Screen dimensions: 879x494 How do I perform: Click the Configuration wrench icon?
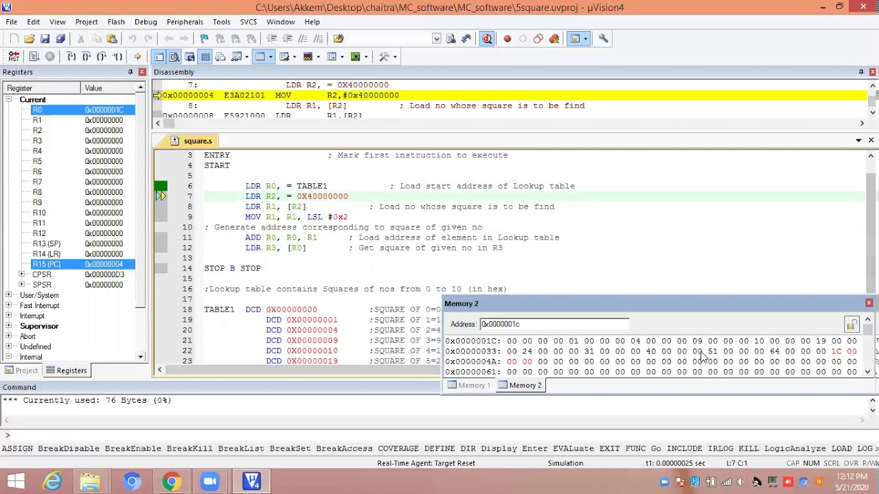click(604, 38)
